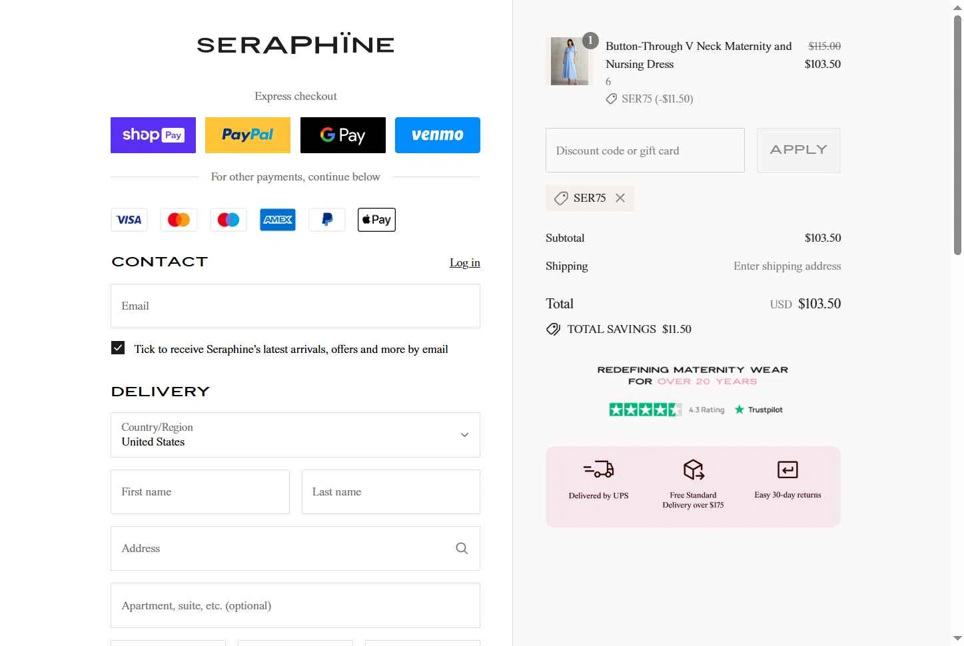Click the Mastercard logo icon
This screenshot has height=646, width=964.
click(x=179, y=220)
